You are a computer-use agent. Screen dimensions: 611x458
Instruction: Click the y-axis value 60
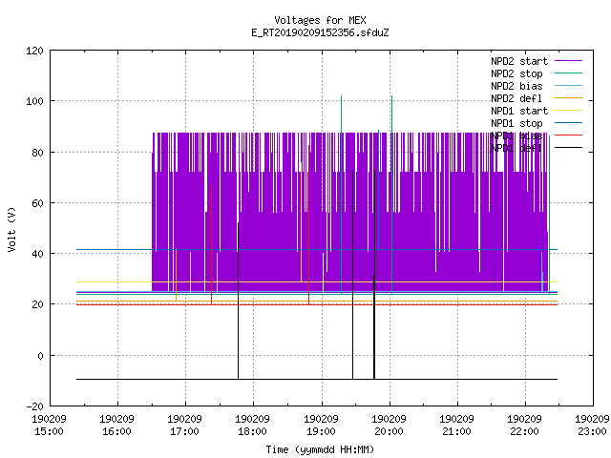(37, 203)
